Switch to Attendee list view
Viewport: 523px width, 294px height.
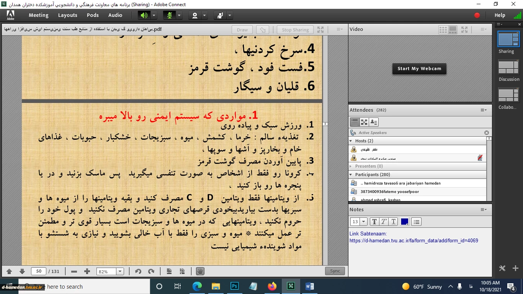[355, 122]
